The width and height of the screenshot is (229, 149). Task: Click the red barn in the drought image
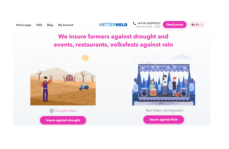click(69, 78)
